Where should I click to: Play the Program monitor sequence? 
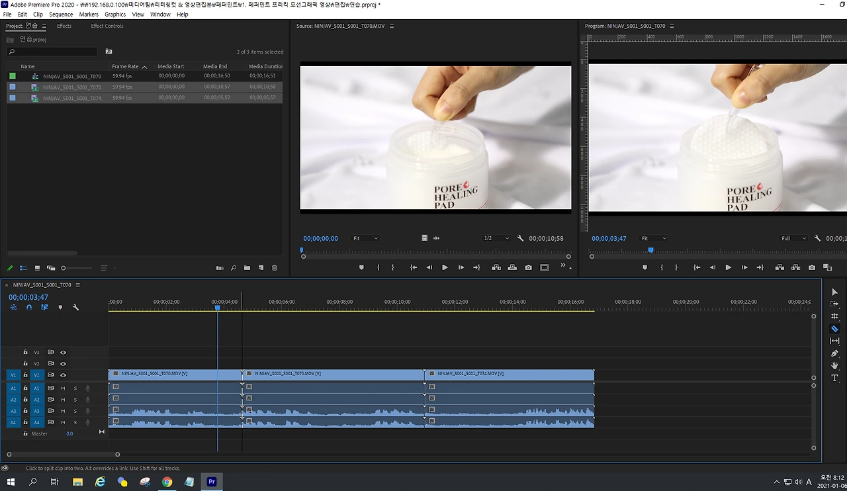coord(728,267)
